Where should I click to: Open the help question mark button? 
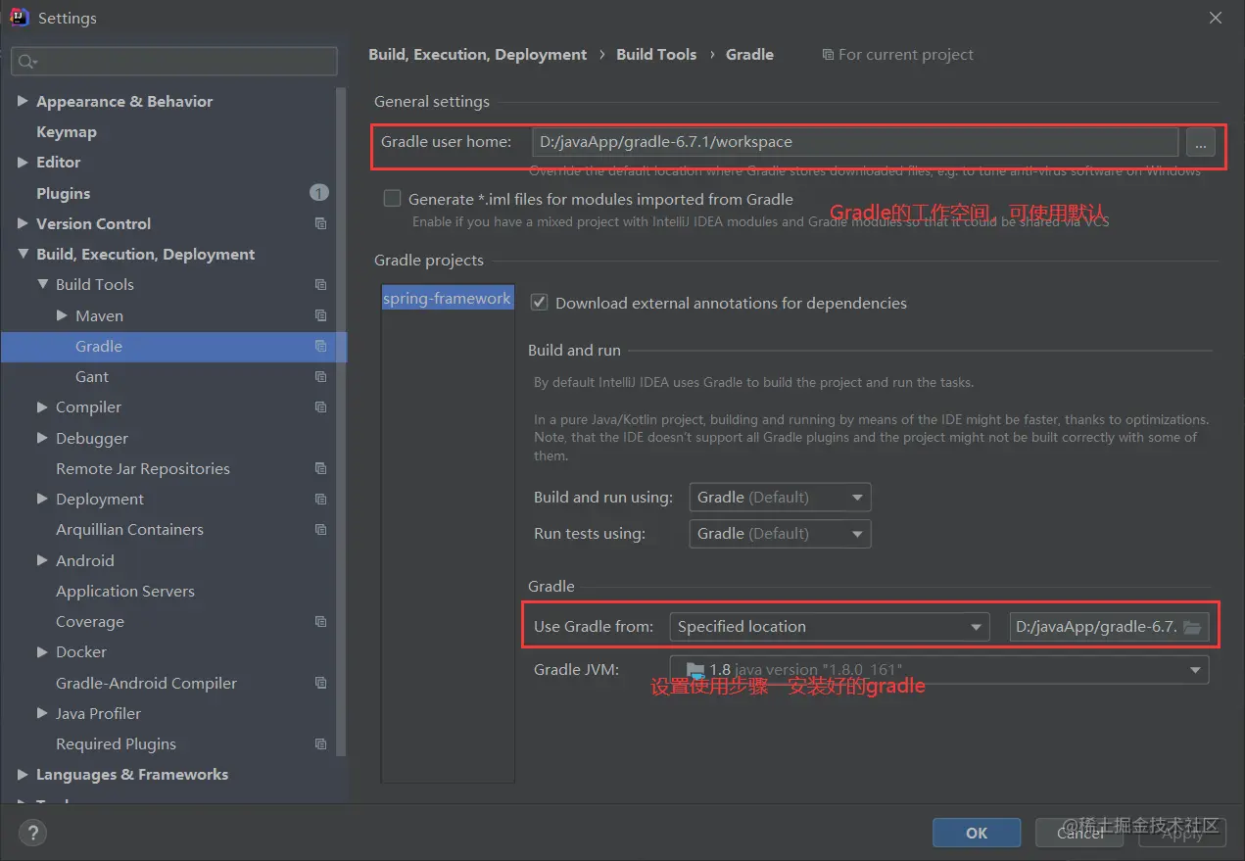pos(33,833)
